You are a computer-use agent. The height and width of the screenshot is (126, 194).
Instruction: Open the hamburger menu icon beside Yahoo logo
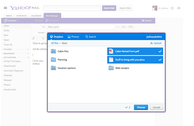coord(5,8)
